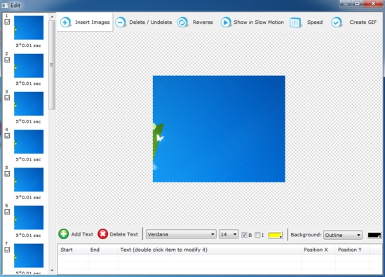This screenshot has width=385, height=277.
Task: Click the Insert Images plus icon
Action: (x=65, y=22)
